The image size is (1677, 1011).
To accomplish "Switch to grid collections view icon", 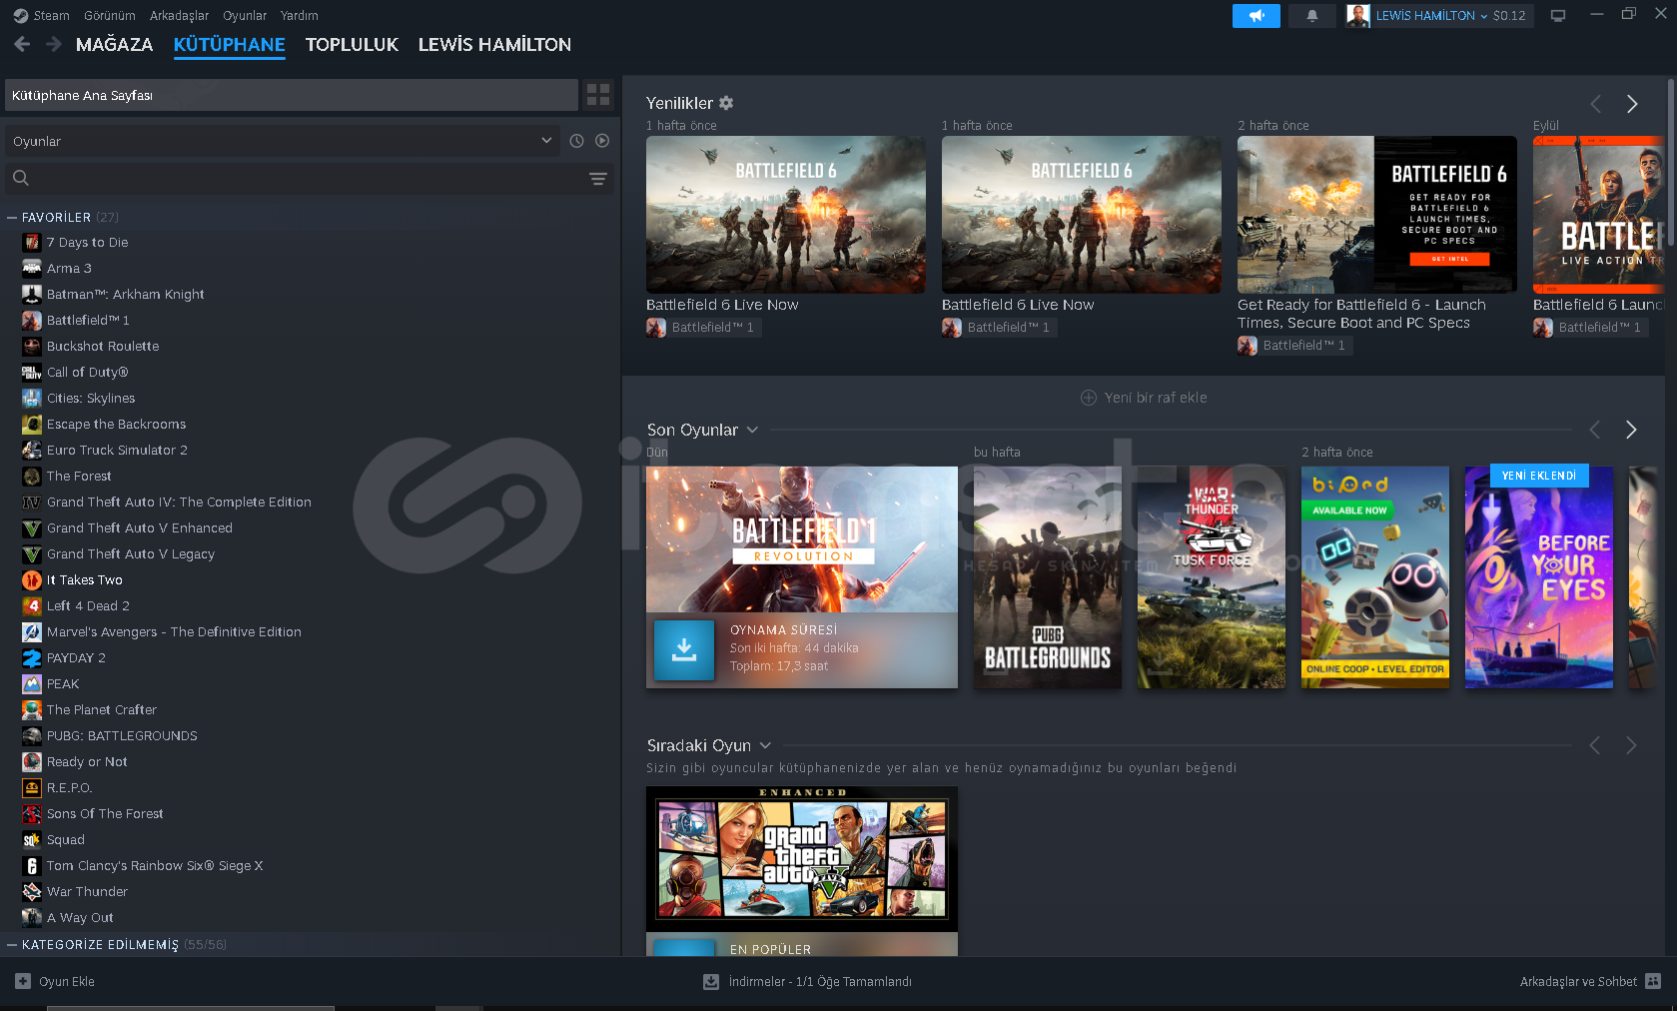I will (x=598, y=95).
